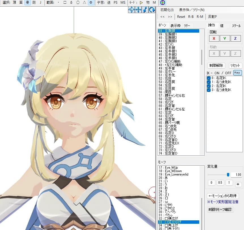
Task: Click the R-B toolbar button
Action: 191,17
